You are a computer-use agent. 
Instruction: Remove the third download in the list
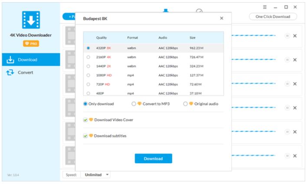pyautogui.click(x=295, y=84)
